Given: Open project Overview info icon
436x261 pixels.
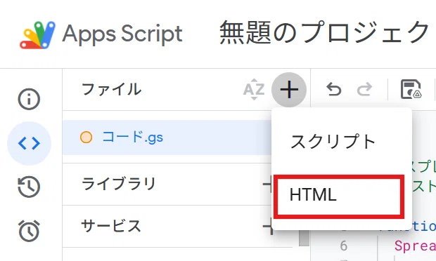Looking at the screenshot, I should click(29, 99).
